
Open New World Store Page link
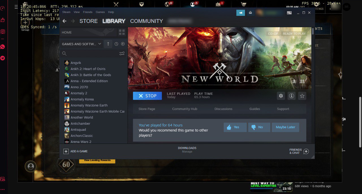click(x=147, y=109)
